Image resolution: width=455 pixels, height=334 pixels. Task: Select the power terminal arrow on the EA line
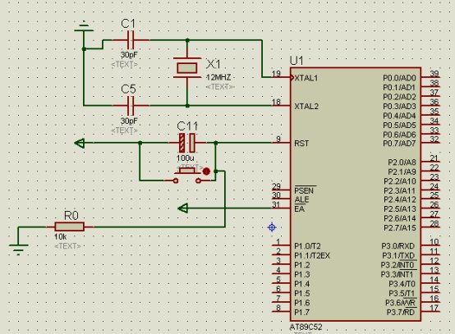[182, 208]
